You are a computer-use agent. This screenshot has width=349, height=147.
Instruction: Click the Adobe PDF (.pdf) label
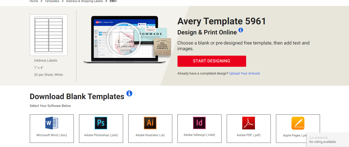(x=248, y=135)
